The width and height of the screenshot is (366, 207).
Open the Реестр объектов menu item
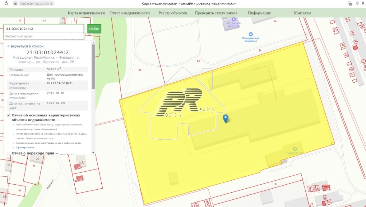[x=173, y=13]
